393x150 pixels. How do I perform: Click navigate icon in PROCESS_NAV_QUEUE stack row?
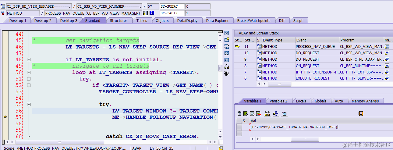tap(387, 47)
